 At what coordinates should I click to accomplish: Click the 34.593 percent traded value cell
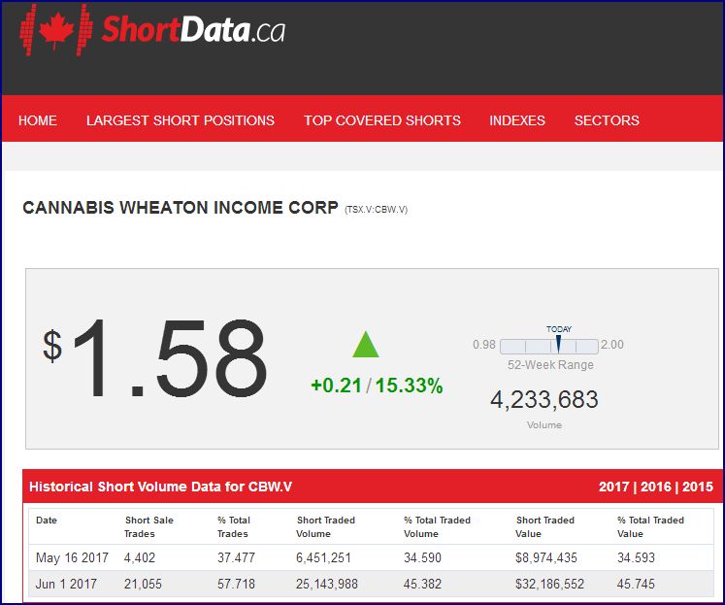click(x=637, y=557)
